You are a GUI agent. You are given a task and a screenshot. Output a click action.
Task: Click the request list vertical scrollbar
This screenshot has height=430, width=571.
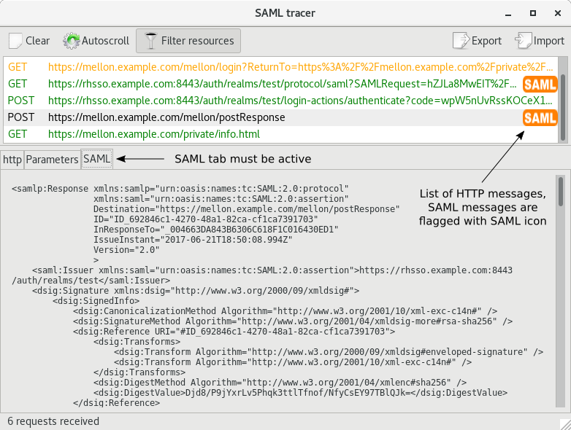562,98
